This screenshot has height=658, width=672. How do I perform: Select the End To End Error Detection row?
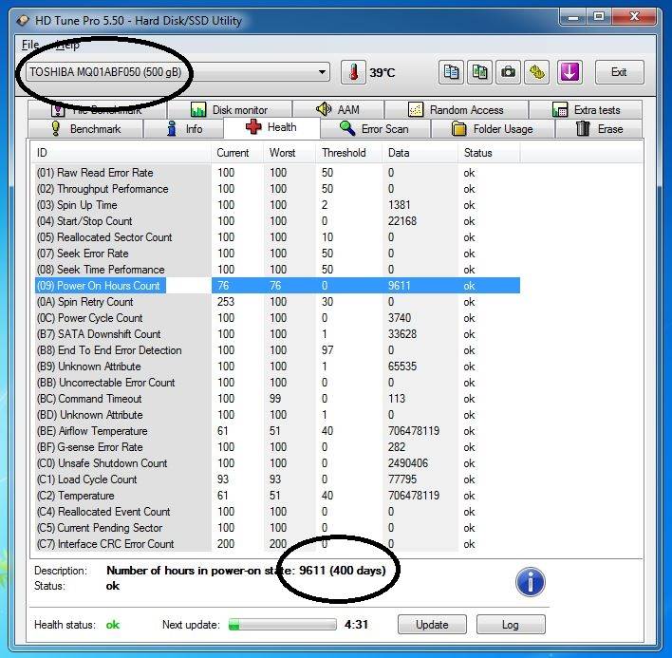pos(277,350)
